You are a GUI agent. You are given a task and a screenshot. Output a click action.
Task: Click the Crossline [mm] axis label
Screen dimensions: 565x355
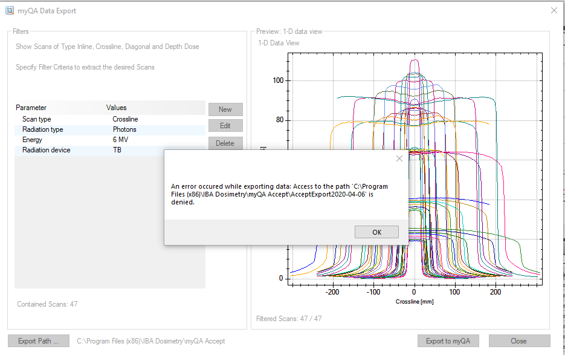pyautogui.click(x=415, y=302)
